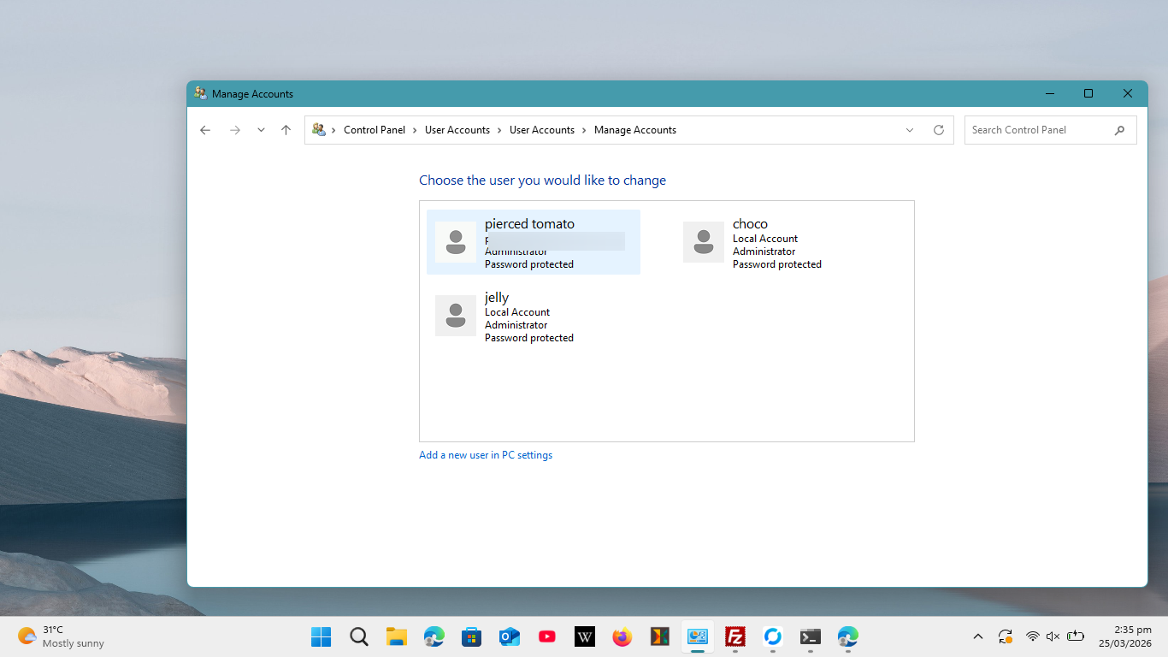This screenshot has height=657, width=1168.
Task: Open the Wi-Fi network tray icon
Action: [x=1033, y=636]
